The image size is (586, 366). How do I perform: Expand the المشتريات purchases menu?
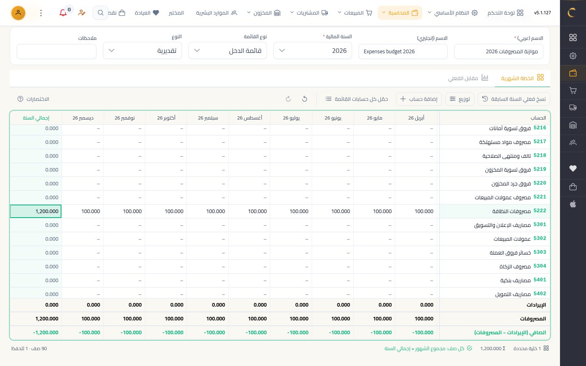(309, 13)
